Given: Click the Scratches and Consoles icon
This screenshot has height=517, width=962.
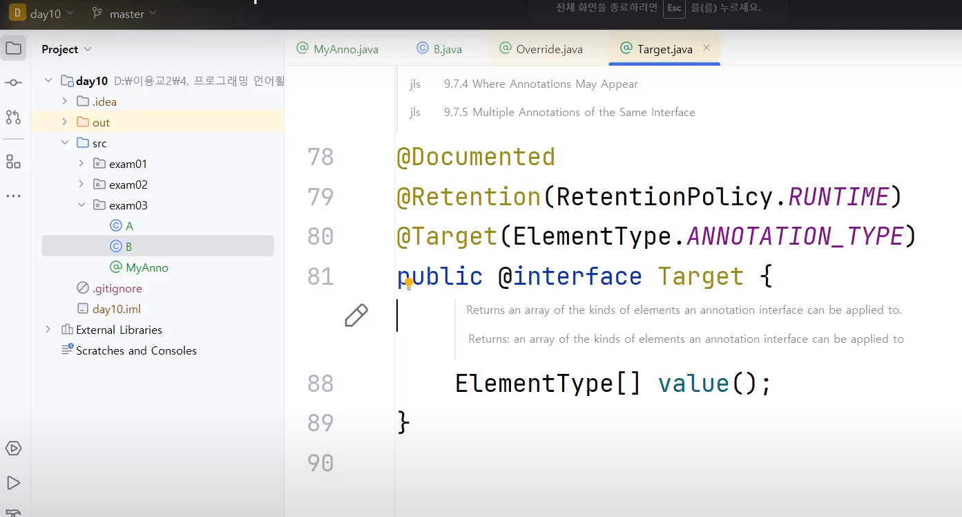Looking at the screenshot, I should [67, 350].
